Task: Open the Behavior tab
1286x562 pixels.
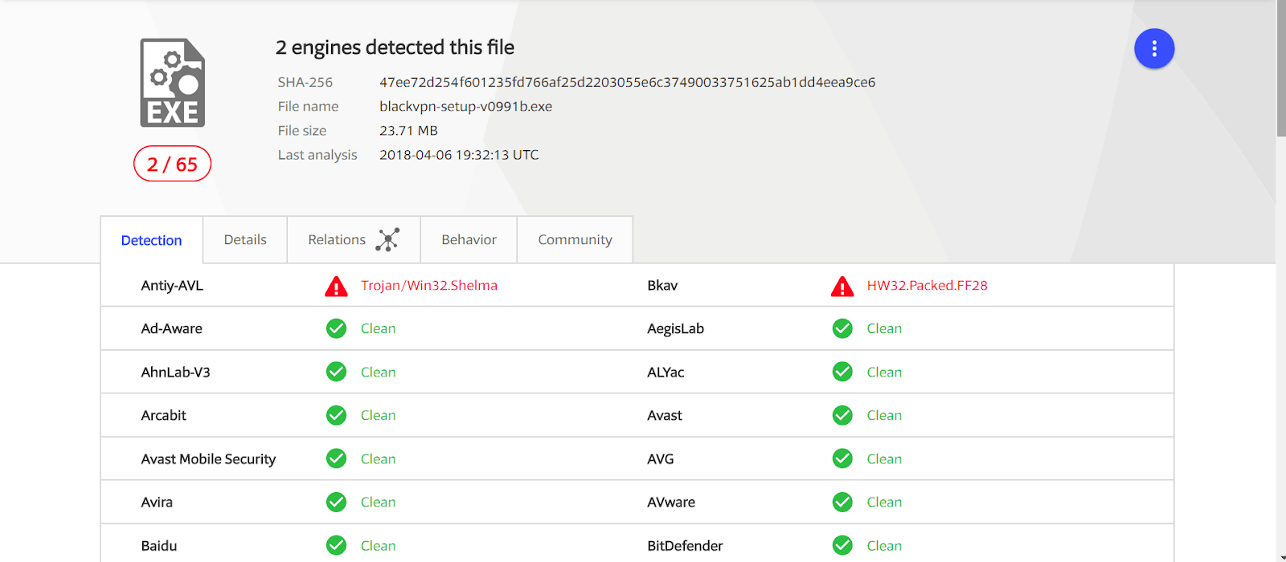Action: (x=469, y=239)
